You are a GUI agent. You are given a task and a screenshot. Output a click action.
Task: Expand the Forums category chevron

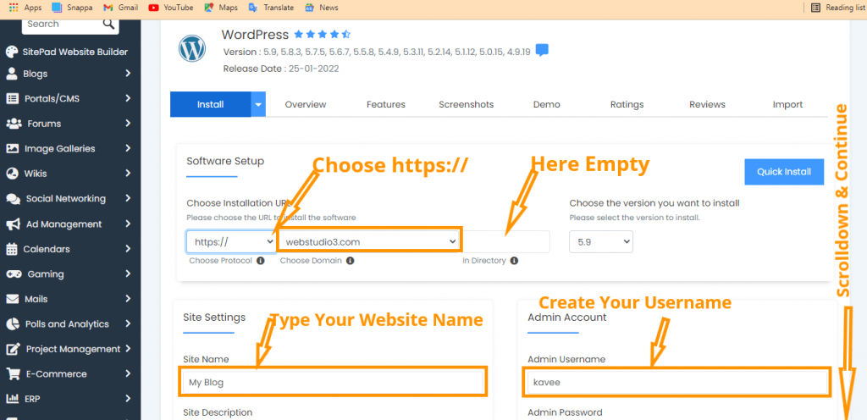pyautogui.click(x=128, y=124)
